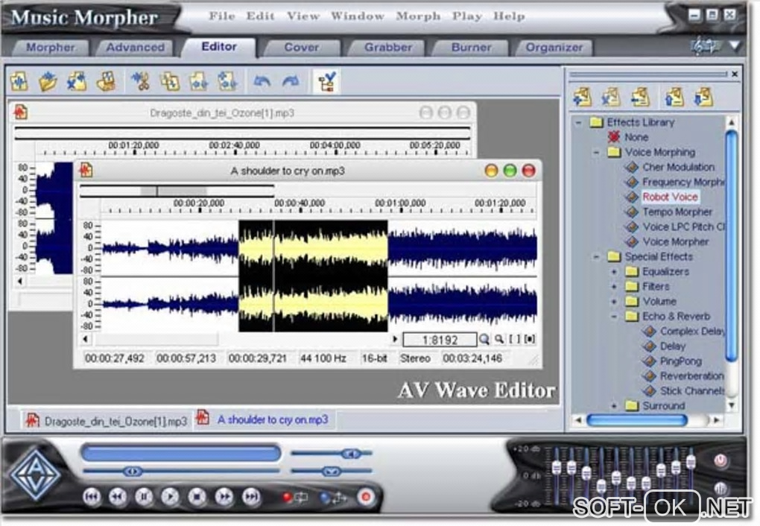Skip to previous track
760x526 pixels.
92,497
